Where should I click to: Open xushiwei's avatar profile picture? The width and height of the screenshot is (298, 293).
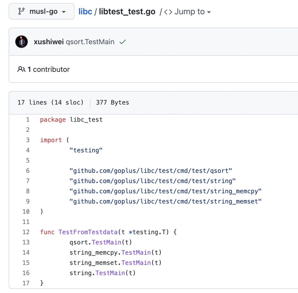[22, 42]
